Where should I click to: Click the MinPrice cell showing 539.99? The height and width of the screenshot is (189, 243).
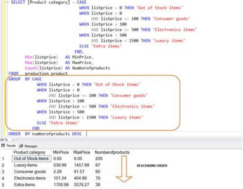click(60, 165)
